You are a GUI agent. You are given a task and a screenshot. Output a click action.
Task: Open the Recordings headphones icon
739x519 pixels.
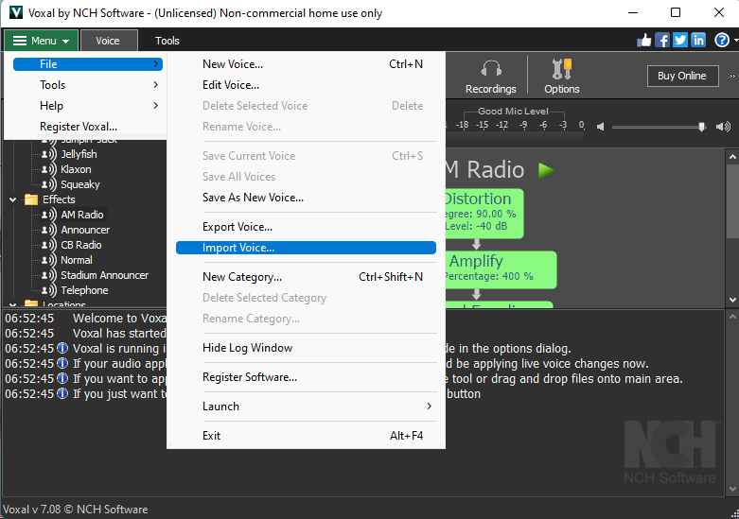pyautogui.click(x=491, y=69)
